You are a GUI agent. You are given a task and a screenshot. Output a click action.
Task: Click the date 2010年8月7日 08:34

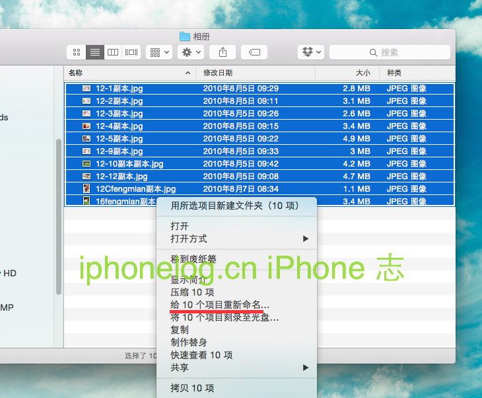tap(241, 188)
